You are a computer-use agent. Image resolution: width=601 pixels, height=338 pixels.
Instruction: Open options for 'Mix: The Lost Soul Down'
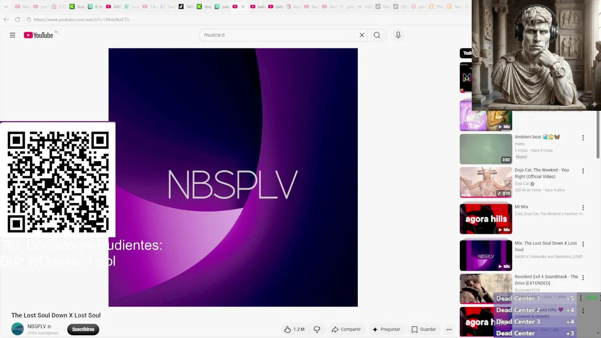coord(583,245)
